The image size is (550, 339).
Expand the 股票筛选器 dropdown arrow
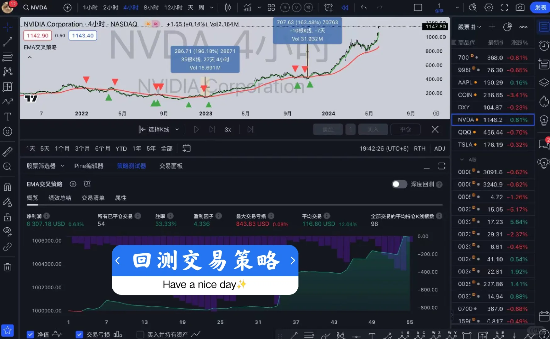click(62, 166)
